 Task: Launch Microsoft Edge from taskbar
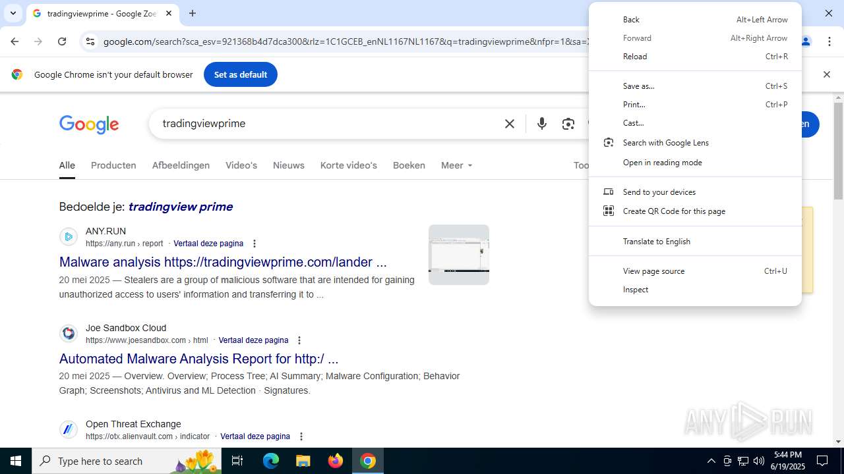click(x=271, y=461)
